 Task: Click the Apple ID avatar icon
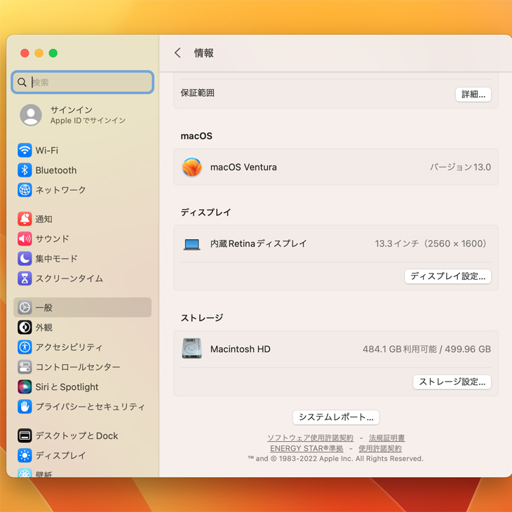coord(31,115)
